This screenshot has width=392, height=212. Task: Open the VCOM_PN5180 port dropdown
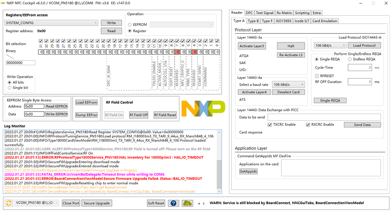tap(36, 203)
